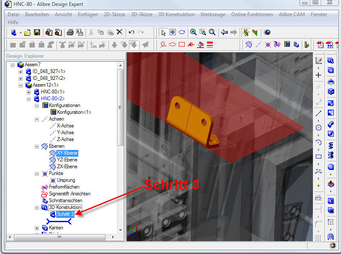The height and width of the screenshot is (254, 341).
Task: Click the Previous view blue left arrow
Action: (x=224, y=32)
